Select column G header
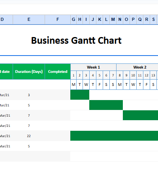Screen dimensions: 158x171 click(73, 20)
